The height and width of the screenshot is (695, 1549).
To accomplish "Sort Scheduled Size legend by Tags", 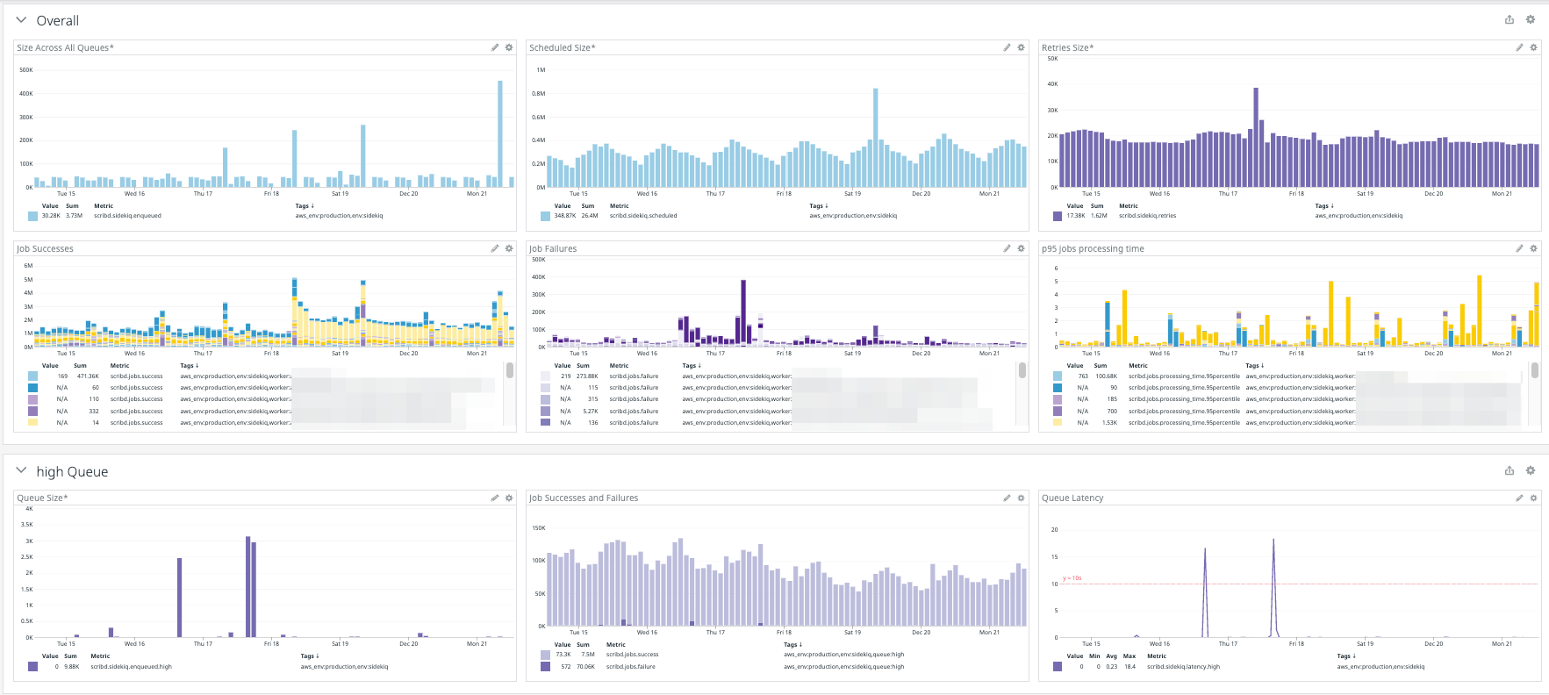I will [x=819, y=206].
